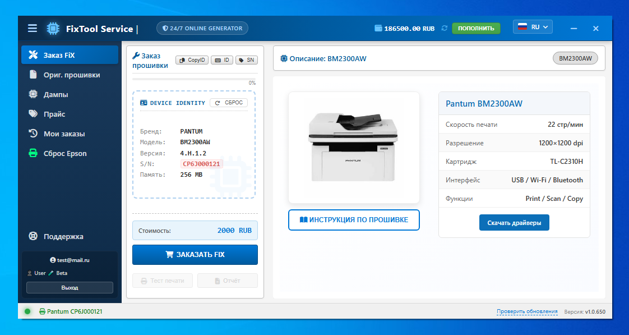Screen dimensions: 629x335
Task: Click the firmware progress bar
Action: 194,79
